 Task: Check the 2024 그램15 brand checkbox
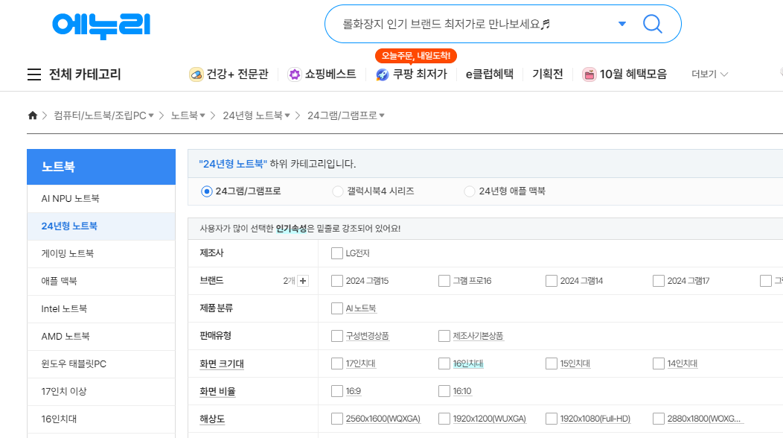coord(337,281)
